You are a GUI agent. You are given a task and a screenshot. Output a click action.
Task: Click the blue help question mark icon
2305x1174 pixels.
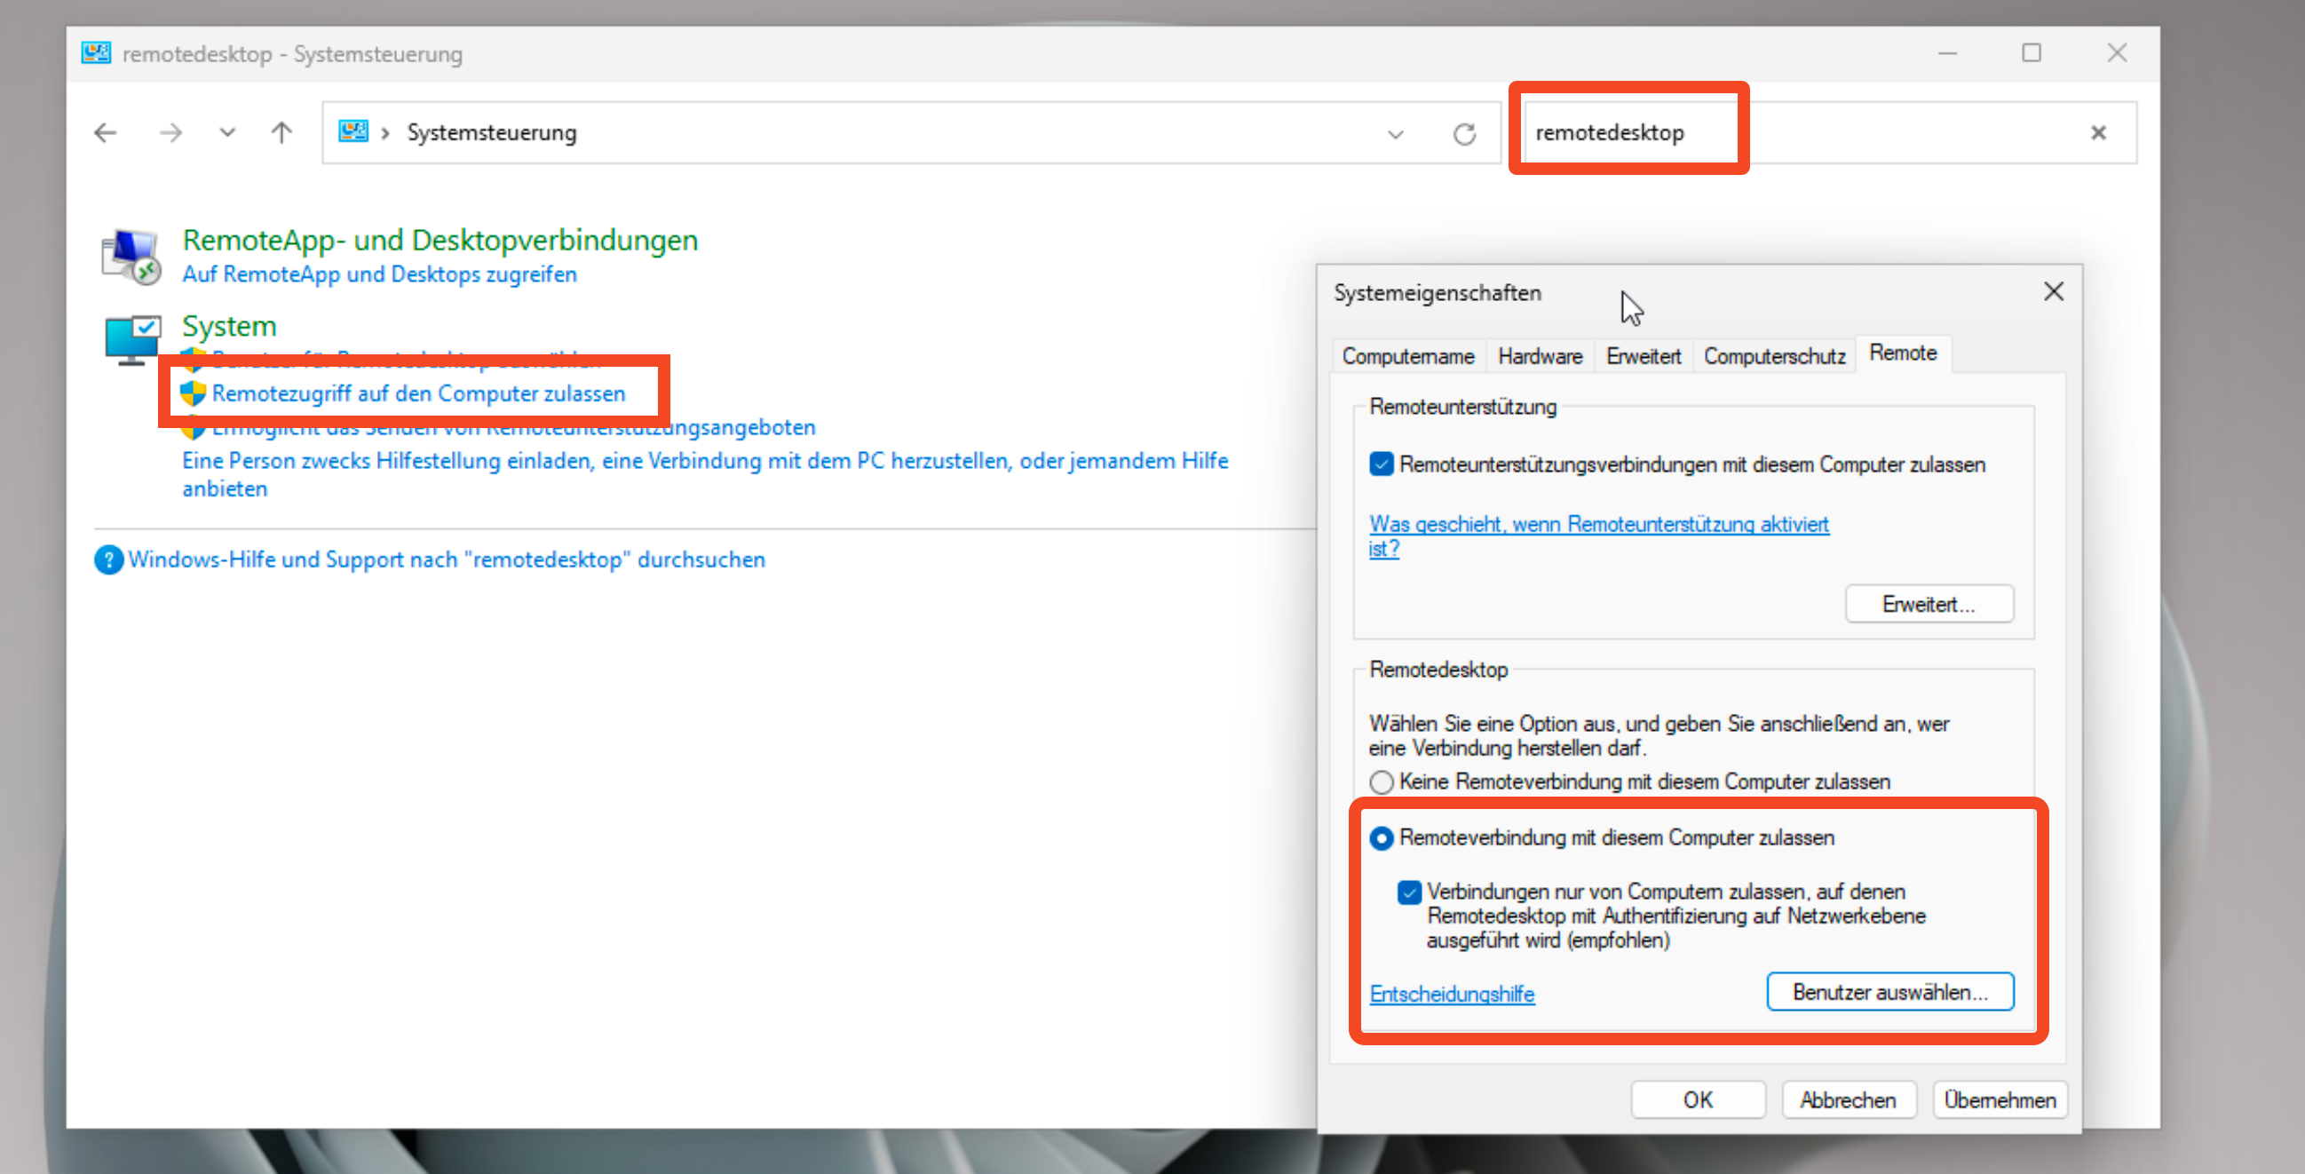point(108,560)
